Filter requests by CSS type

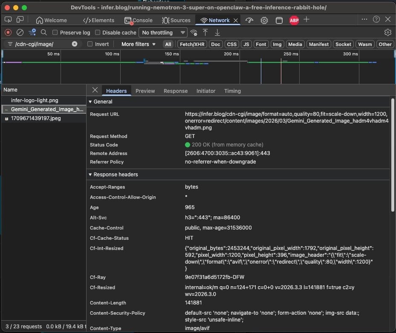tap(231, 44)
